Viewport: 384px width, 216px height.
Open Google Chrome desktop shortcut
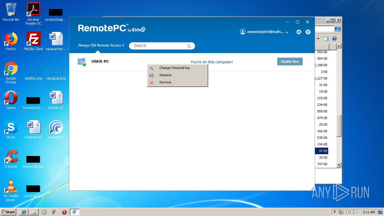click(11, 73)
